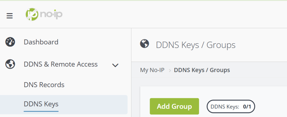Click the breadcrumb separator arrow

(169, 70)
